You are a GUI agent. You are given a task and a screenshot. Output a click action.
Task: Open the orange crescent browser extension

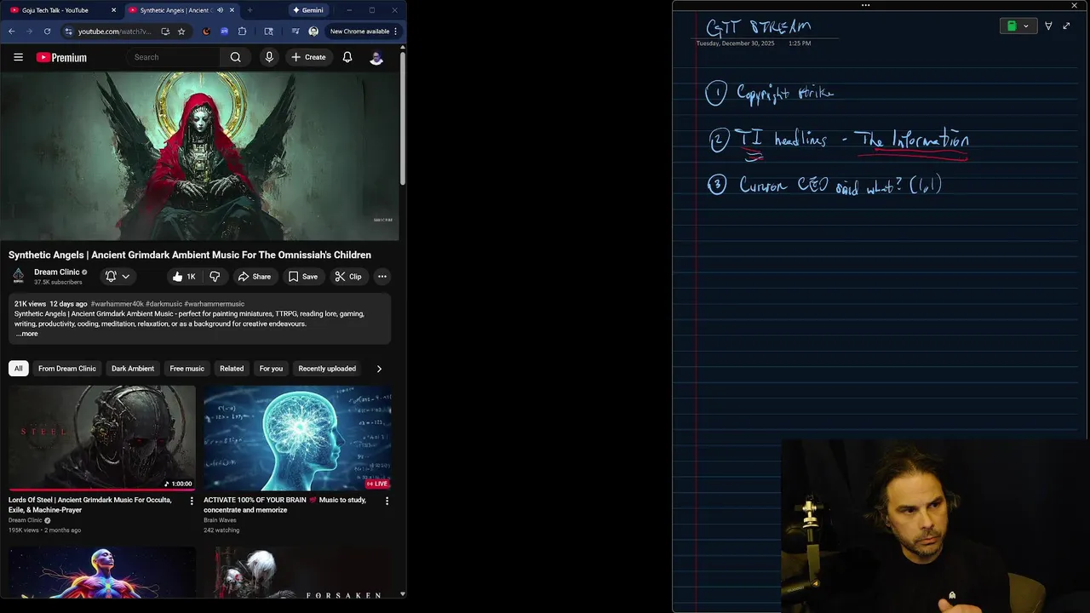point(206,32)
